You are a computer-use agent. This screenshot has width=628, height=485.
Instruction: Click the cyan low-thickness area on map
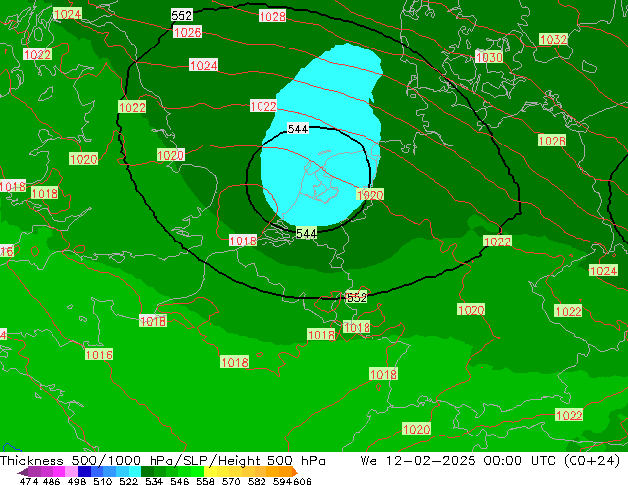click(x=320, y=136)
